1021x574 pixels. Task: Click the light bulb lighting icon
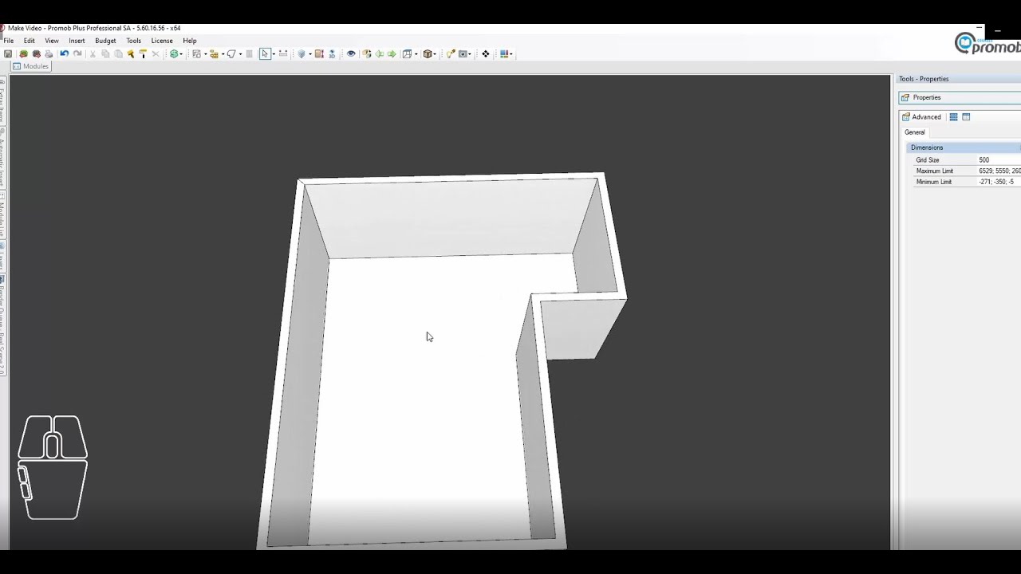[451, 54]
